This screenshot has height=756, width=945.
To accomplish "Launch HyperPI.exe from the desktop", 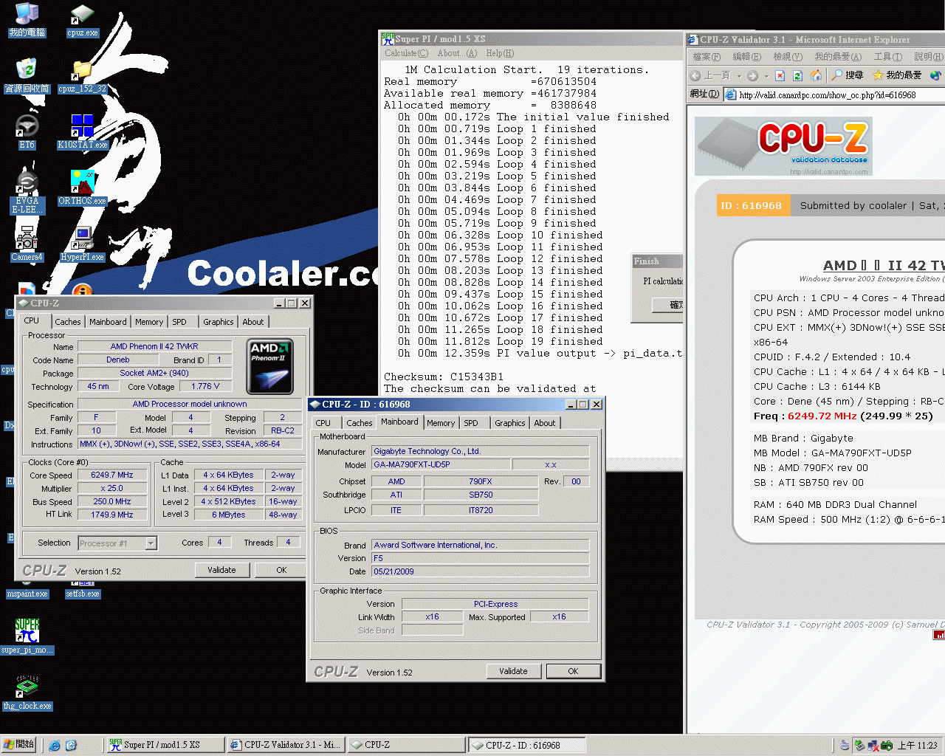I will pyautogui.click(x=82, y=244).
